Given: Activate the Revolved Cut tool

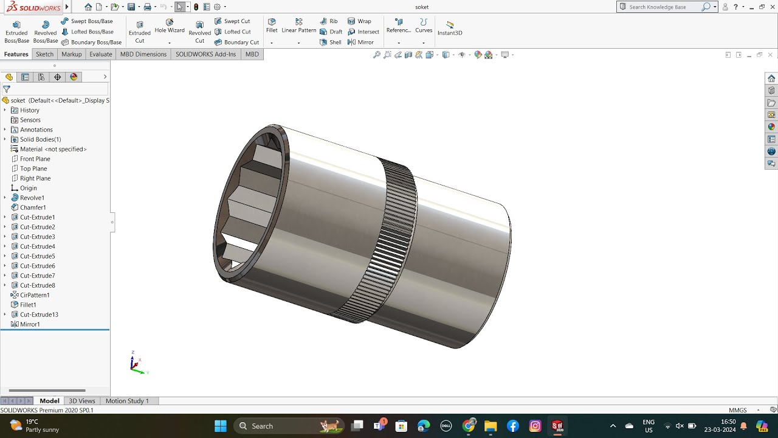Looking at the screenshot, I should (x=199, y=32).
